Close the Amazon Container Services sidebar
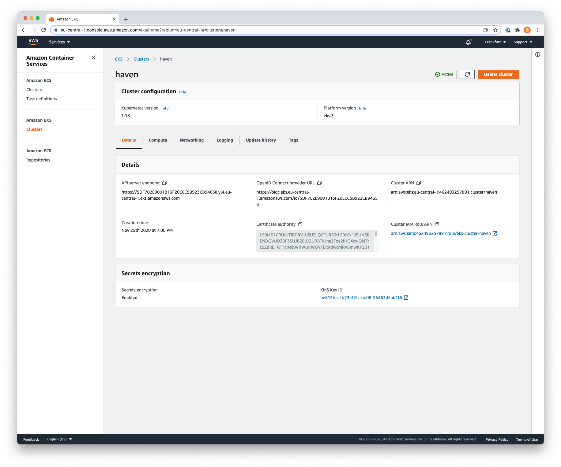 pos(94,57)
